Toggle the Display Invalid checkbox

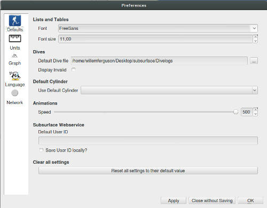coord(74,70)
